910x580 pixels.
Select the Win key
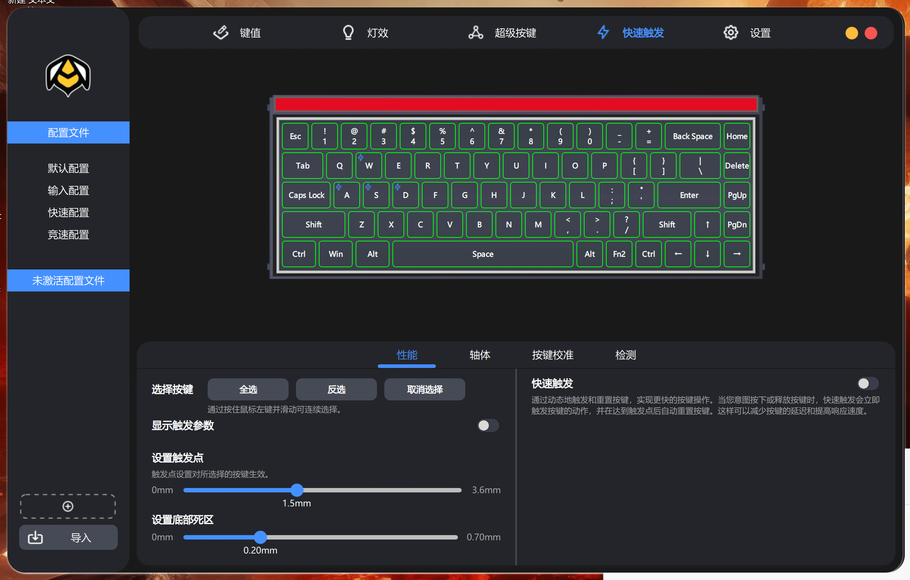[336, 254]
